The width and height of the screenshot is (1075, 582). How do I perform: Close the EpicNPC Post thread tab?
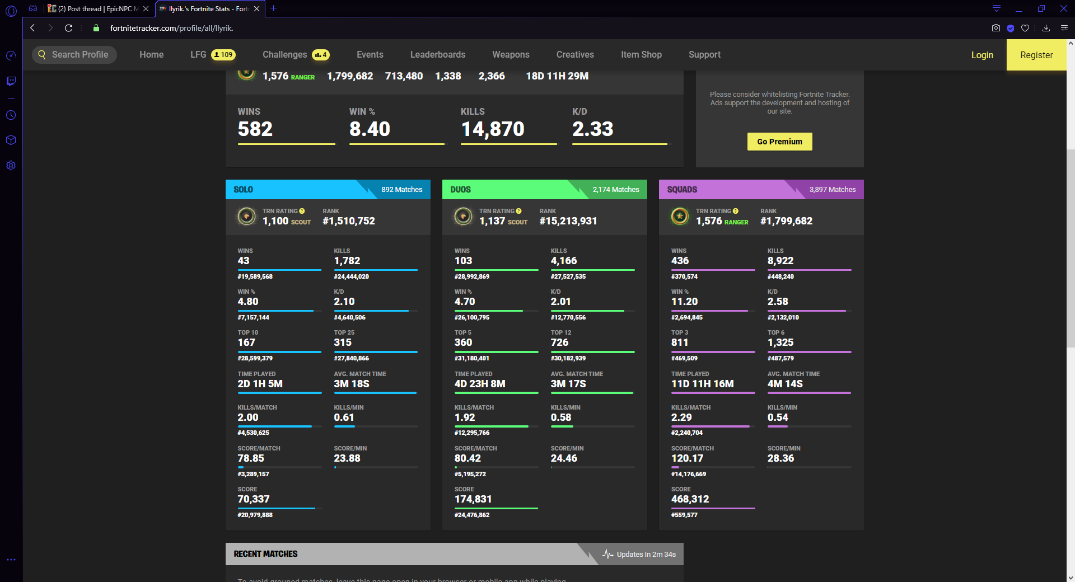146,9
